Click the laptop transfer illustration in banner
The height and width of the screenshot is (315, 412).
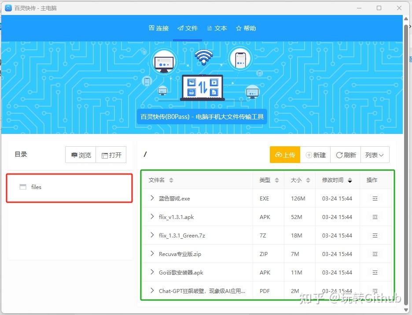pos(202,88)
